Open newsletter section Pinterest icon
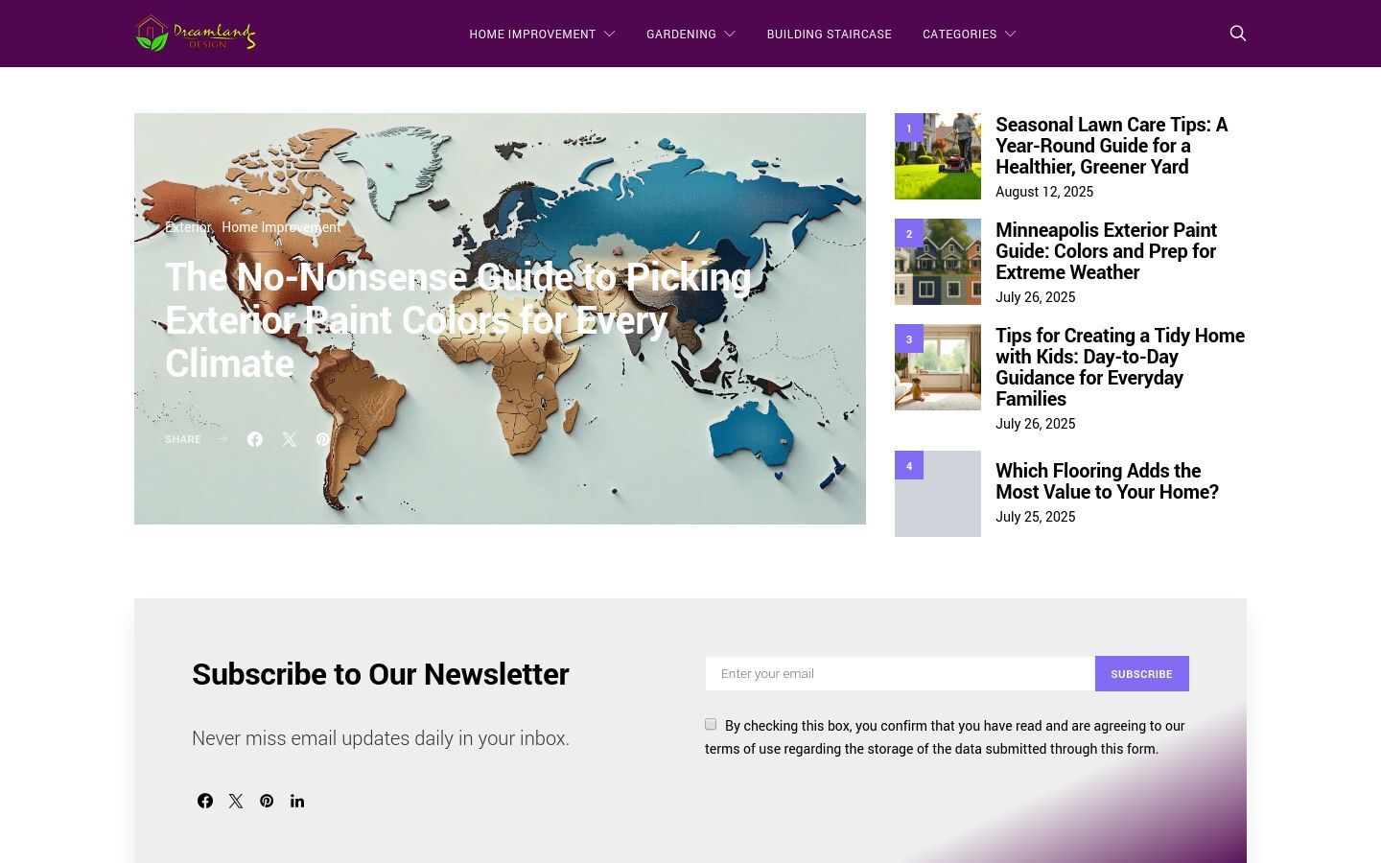1381x863 pixels. 267,801
